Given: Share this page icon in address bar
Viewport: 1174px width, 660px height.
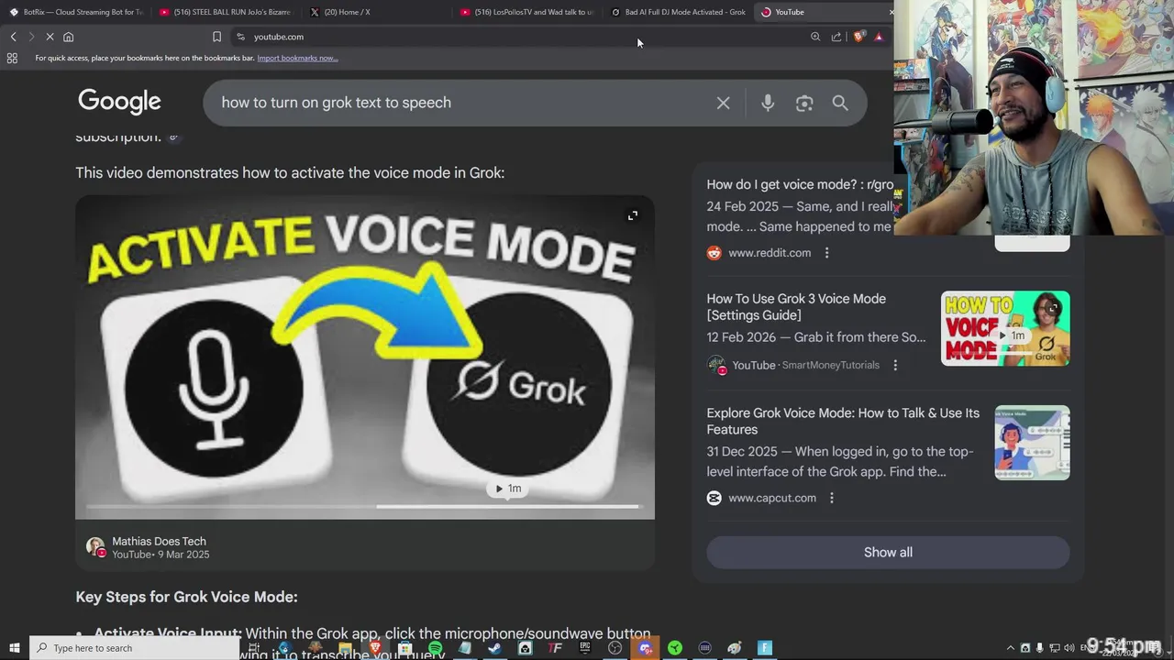Looking at the screenshot, I should [836, 37].
